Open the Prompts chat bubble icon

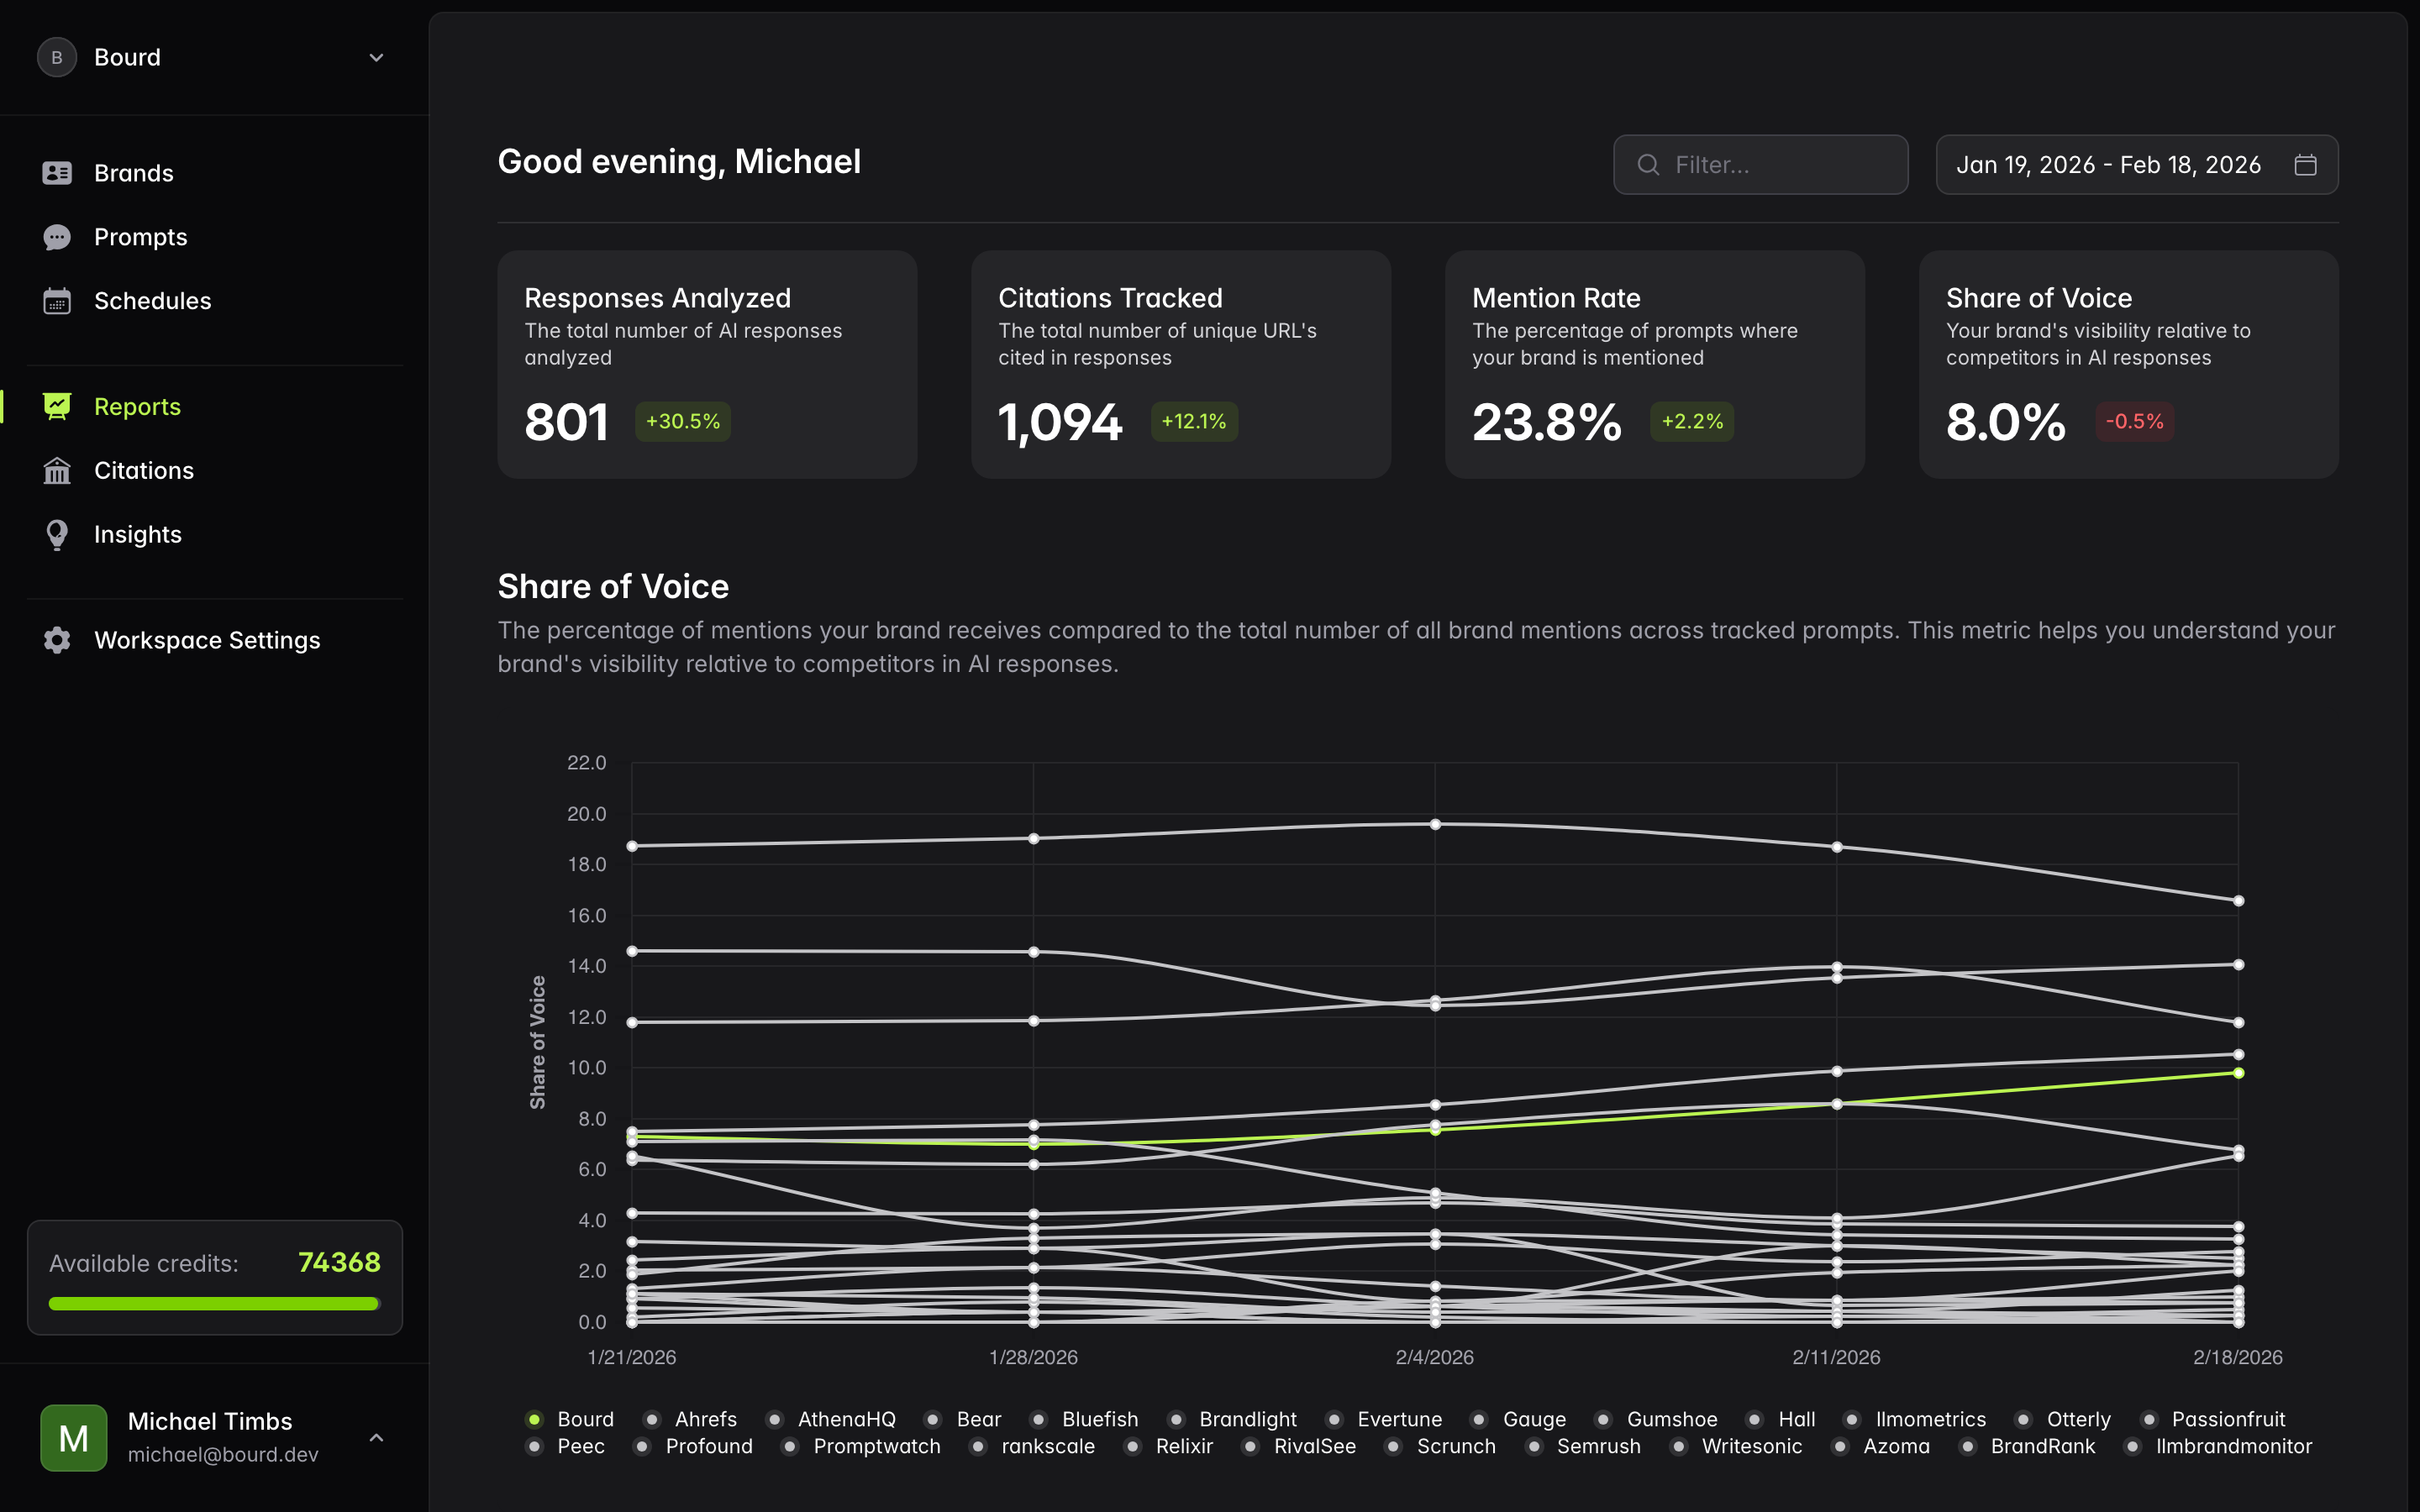[57, 237]
